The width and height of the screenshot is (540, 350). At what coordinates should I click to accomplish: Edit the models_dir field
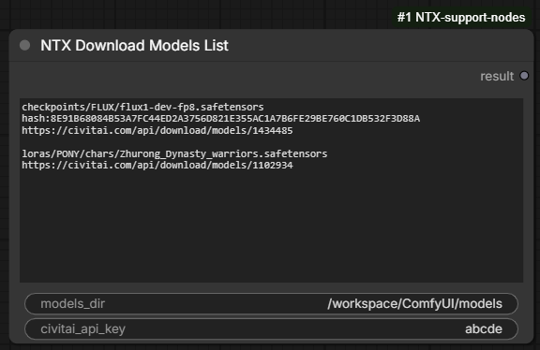[x=271, y=304]
